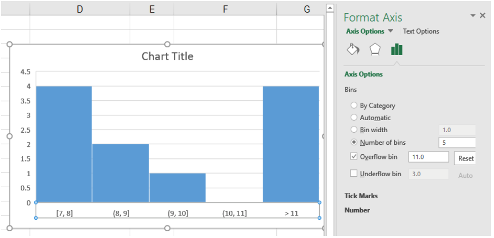
Task: Open the Axis Options dropdown arrow
Action: tap(390, 31)
